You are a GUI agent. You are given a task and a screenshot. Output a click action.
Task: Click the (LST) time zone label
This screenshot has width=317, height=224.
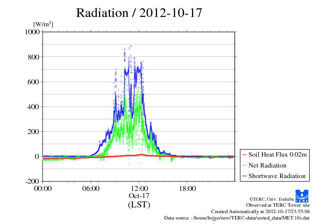click(139, 205)
